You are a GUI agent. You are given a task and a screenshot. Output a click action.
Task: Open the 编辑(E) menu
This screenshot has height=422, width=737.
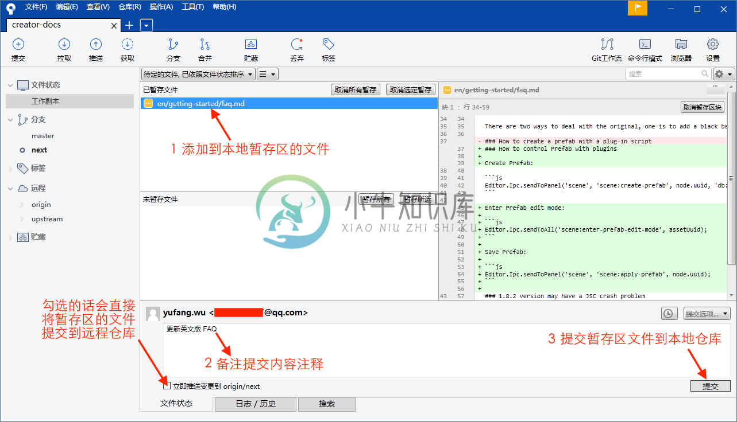67,7
